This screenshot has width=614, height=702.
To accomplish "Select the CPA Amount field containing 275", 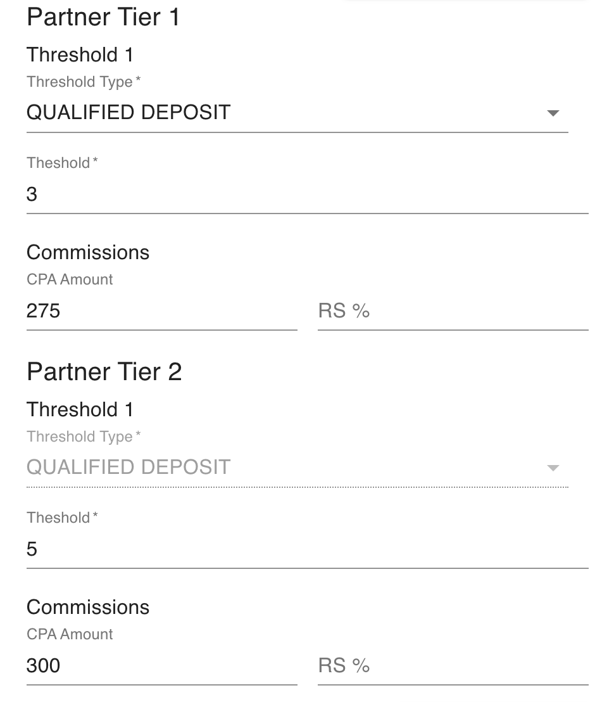I will coord(161,311).
